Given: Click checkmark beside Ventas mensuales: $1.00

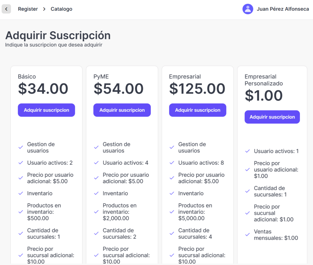Looking at the screenshot, I should coord(248,235).
